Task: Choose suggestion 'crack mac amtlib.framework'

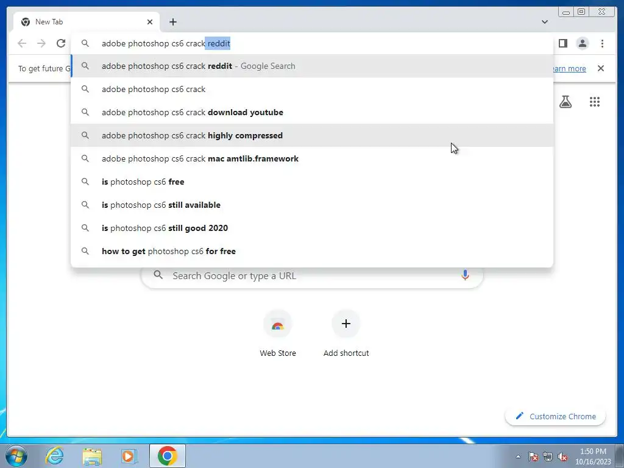Action: 312,158
